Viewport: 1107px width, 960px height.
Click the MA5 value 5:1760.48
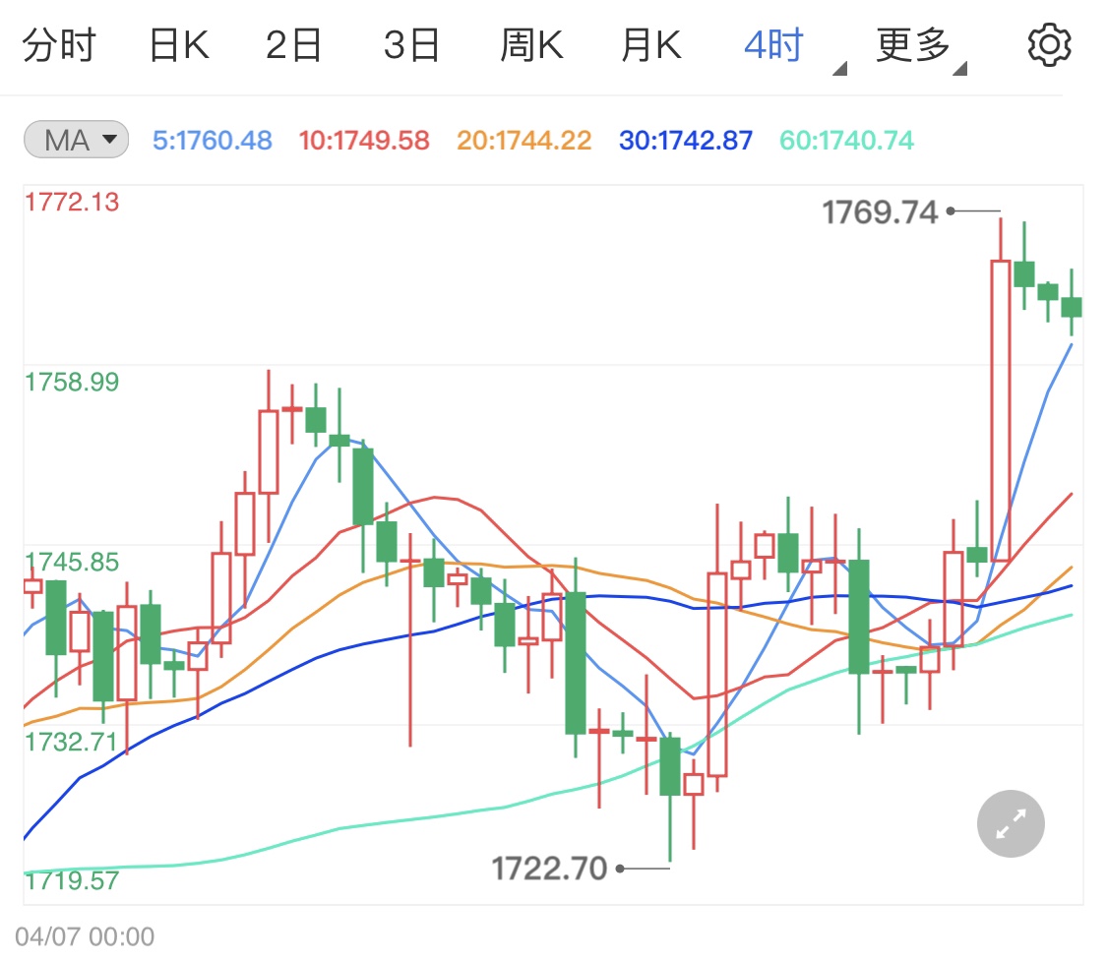213,141
